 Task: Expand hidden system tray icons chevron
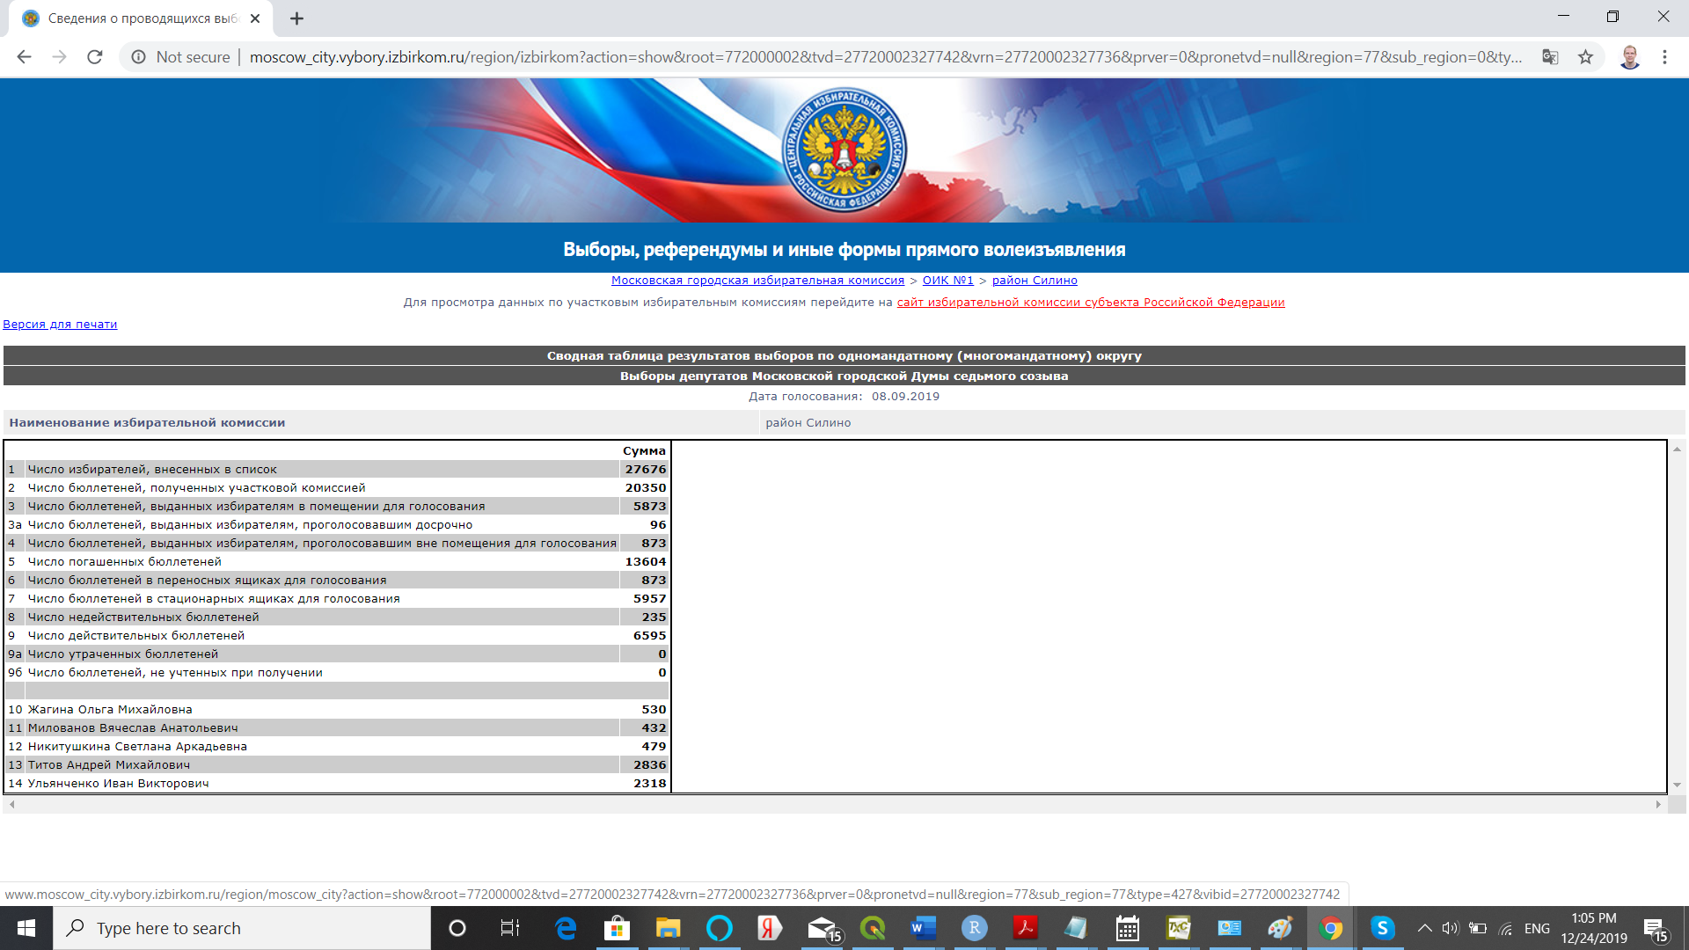pos(1424,928)
